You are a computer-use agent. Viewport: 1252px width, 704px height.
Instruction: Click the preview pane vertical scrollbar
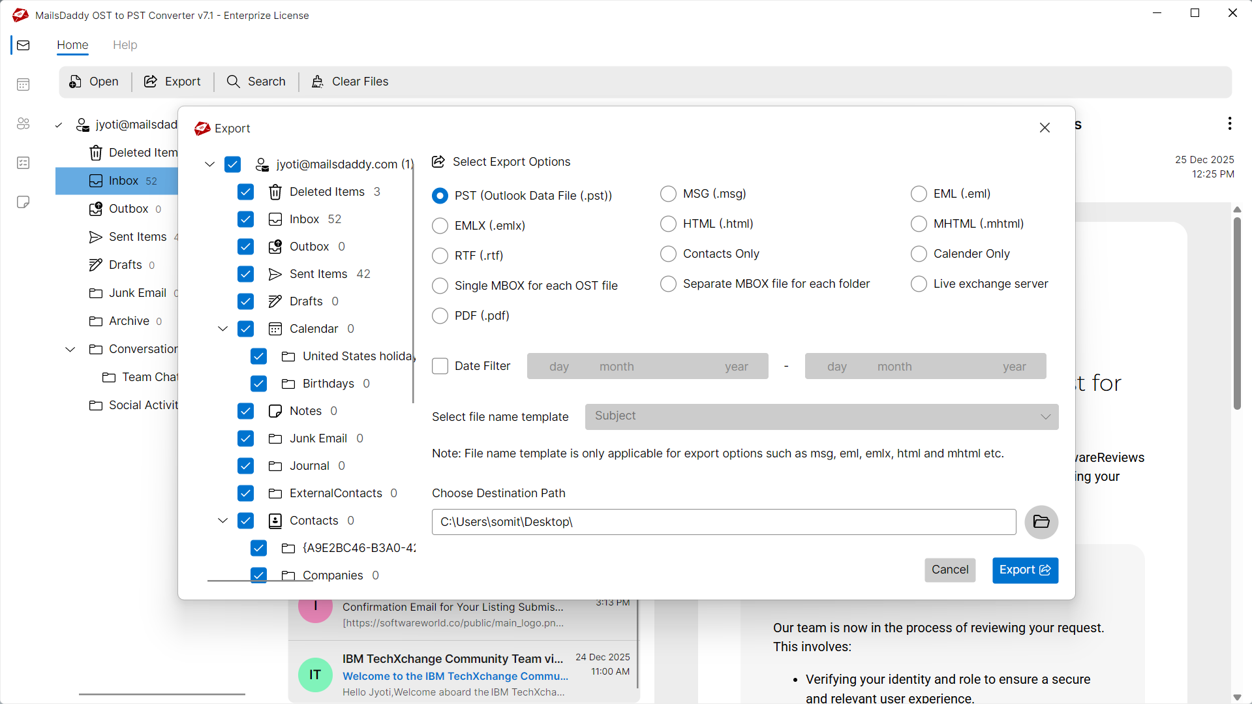[1237, 313]
